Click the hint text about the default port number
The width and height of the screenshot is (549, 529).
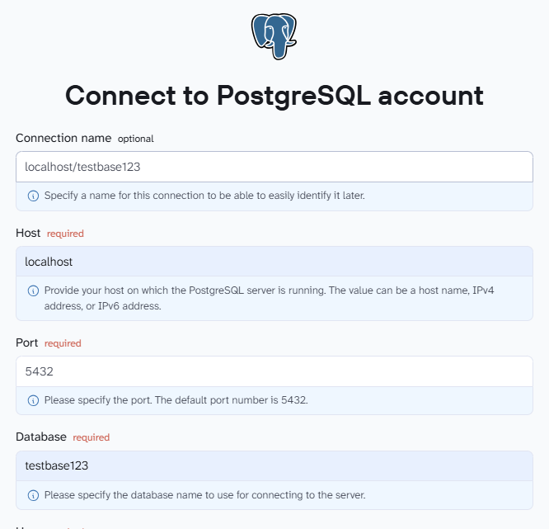pos(176,400)
